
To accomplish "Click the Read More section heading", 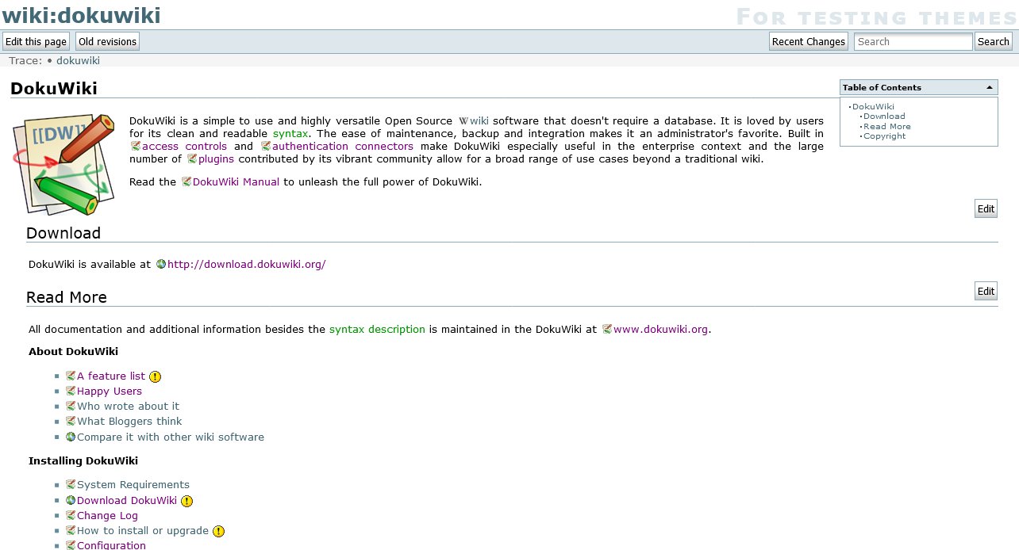I will (67, 298).
